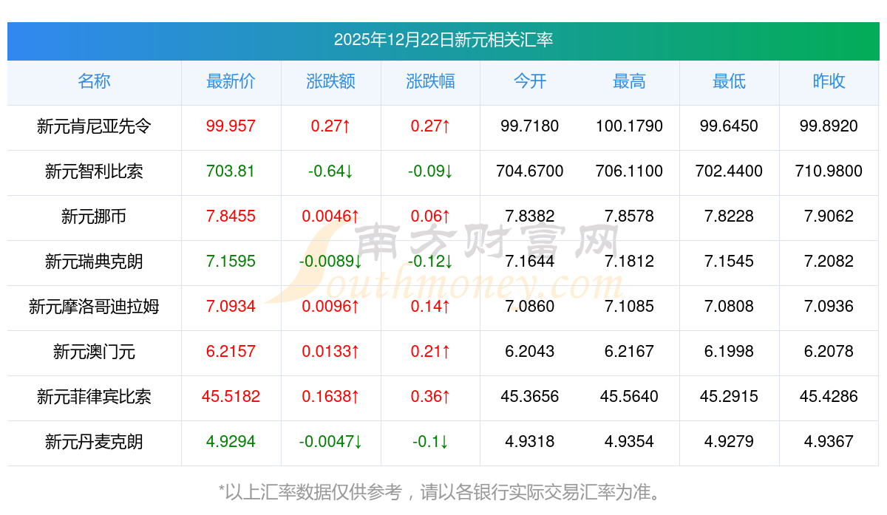
Task: Select the row name 新元菲律宾比索
Action: 94,397
